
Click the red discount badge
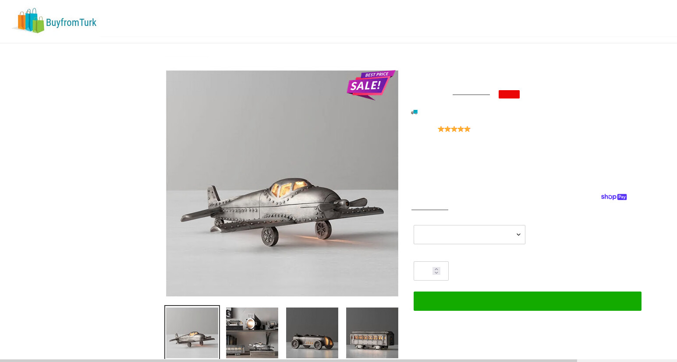(509, 94)
